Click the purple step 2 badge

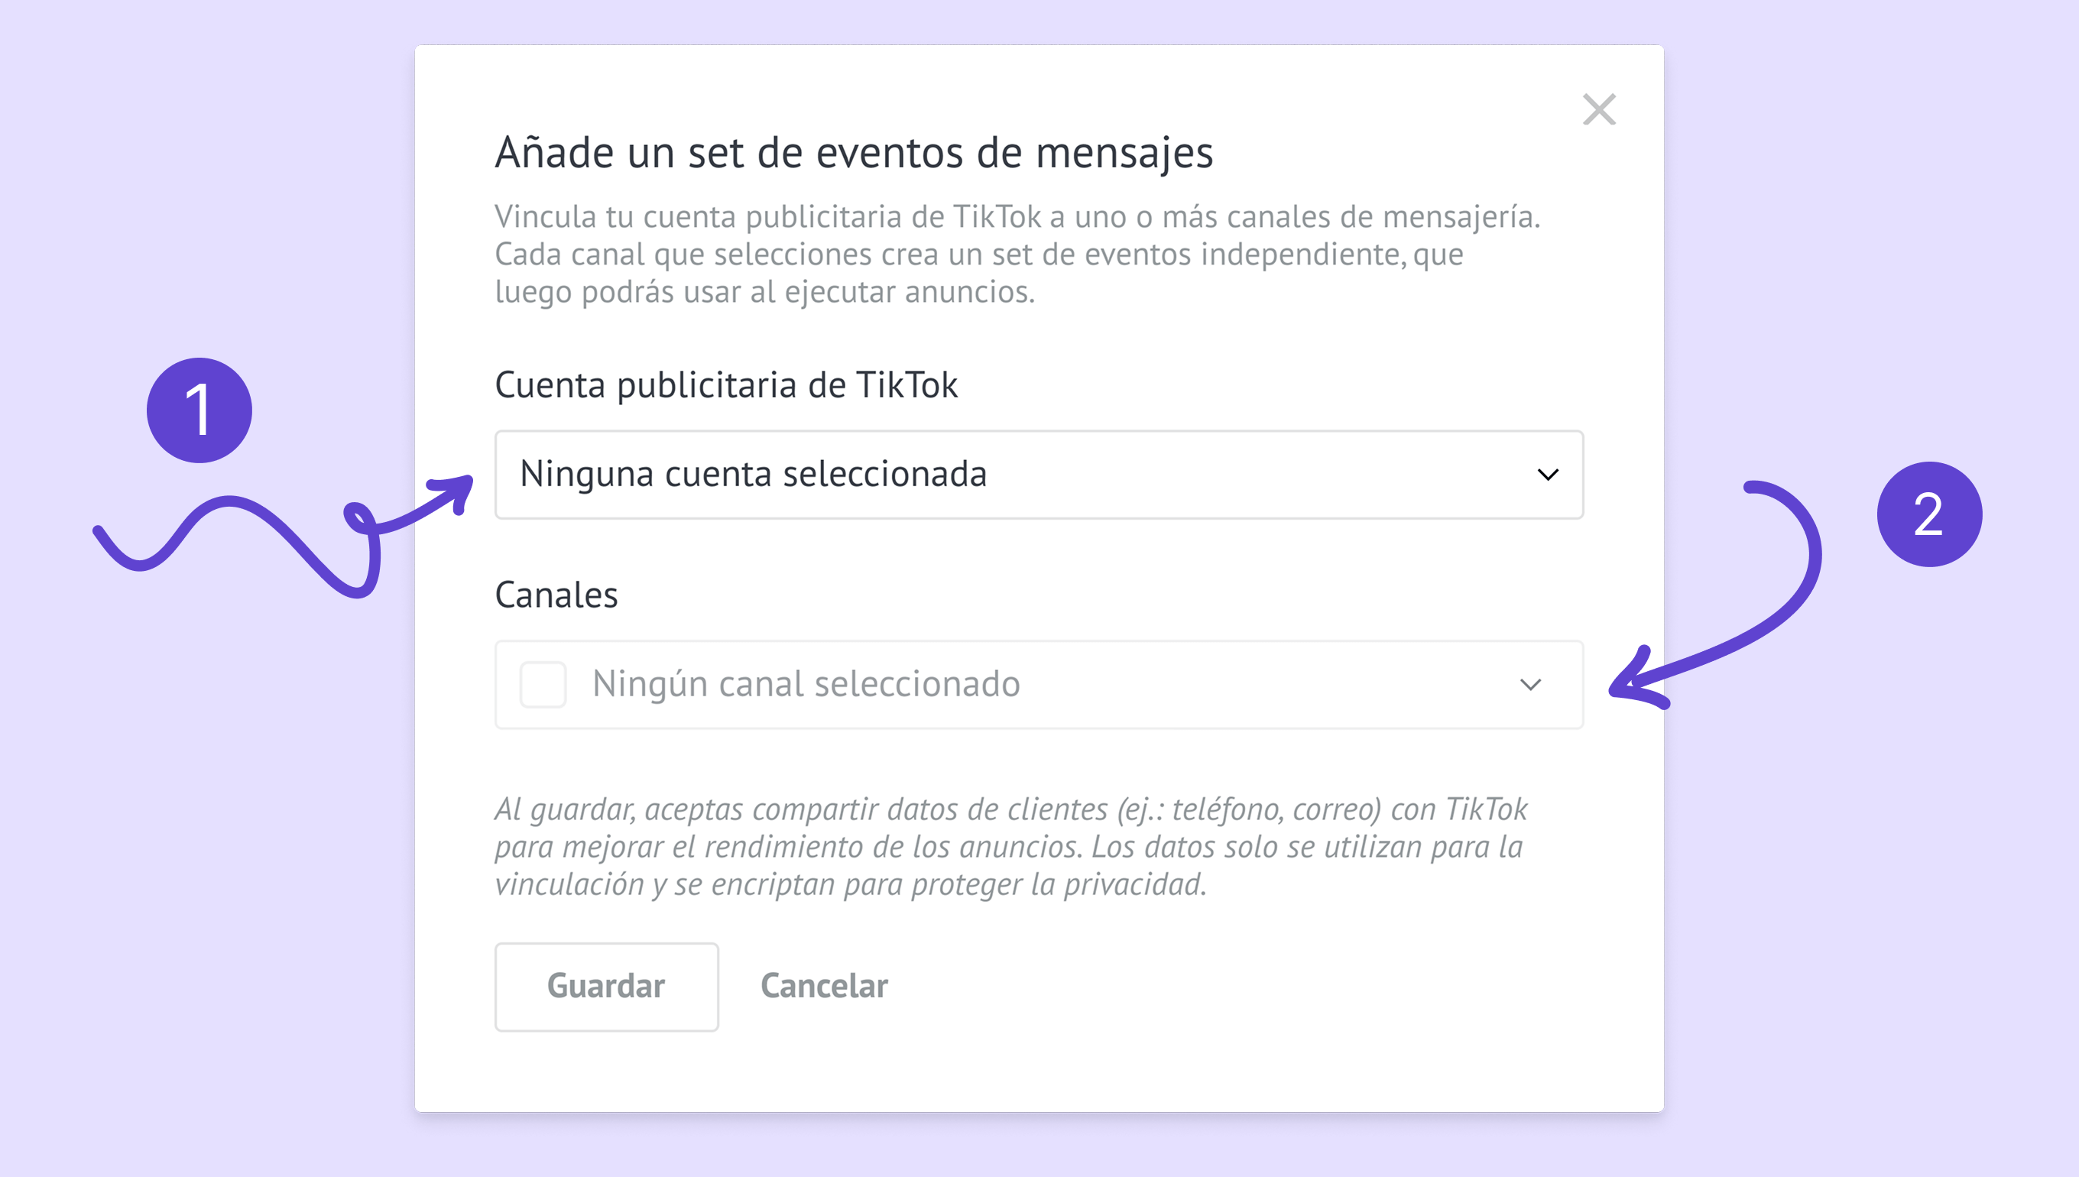click(1928, 514)
